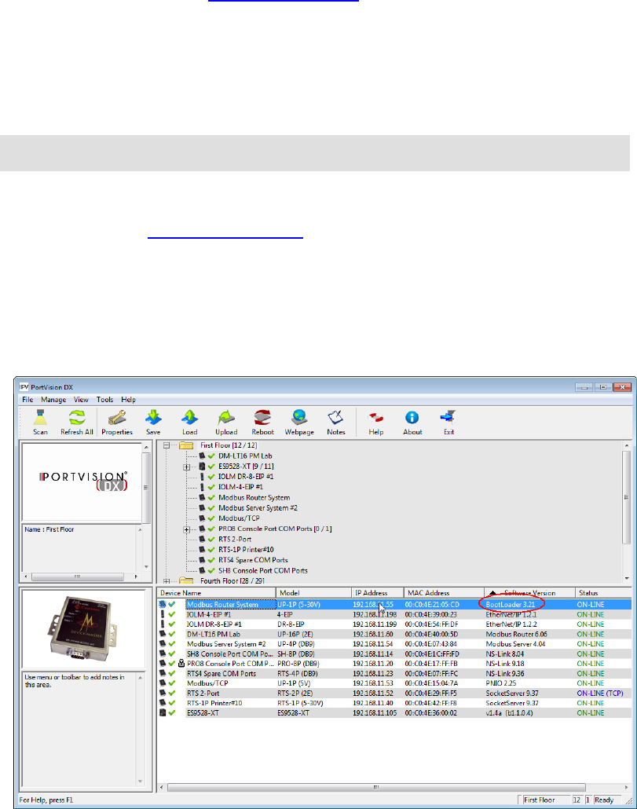Select Modbus Router System in the tree
This screenshot has height=809, width=637.
tap(254, 498)
